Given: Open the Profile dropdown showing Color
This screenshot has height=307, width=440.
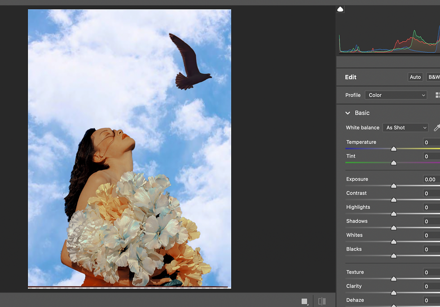Looking at the screenshot, I should [396, 95].
